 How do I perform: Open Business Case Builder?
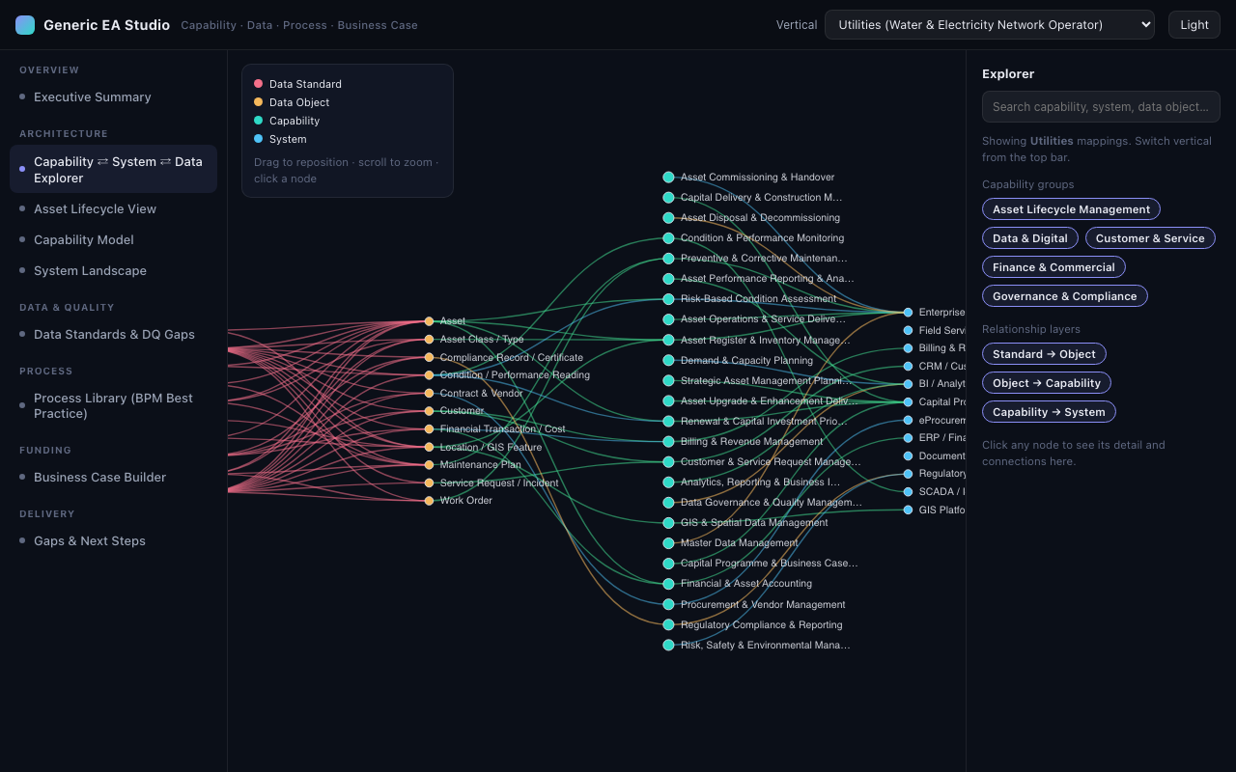pyautogui.click(x=113, y=477)
